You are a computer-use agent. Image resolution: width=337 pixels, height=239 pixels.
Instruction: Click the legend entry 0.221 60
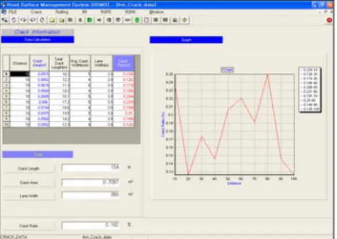point(309,92)
